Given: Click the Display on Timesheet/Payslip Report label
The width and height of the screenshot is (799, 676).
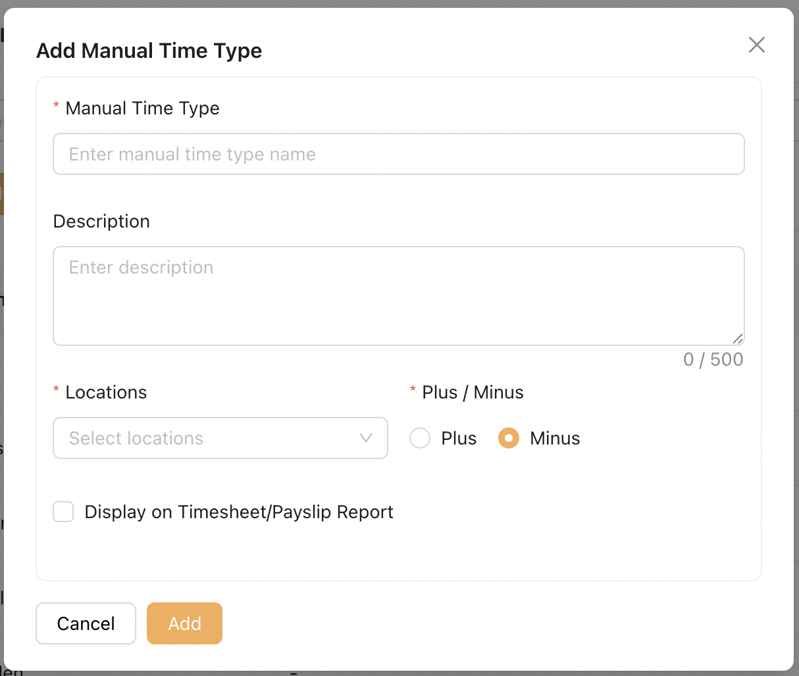Looking at the screenshot, I should point(239,512).
